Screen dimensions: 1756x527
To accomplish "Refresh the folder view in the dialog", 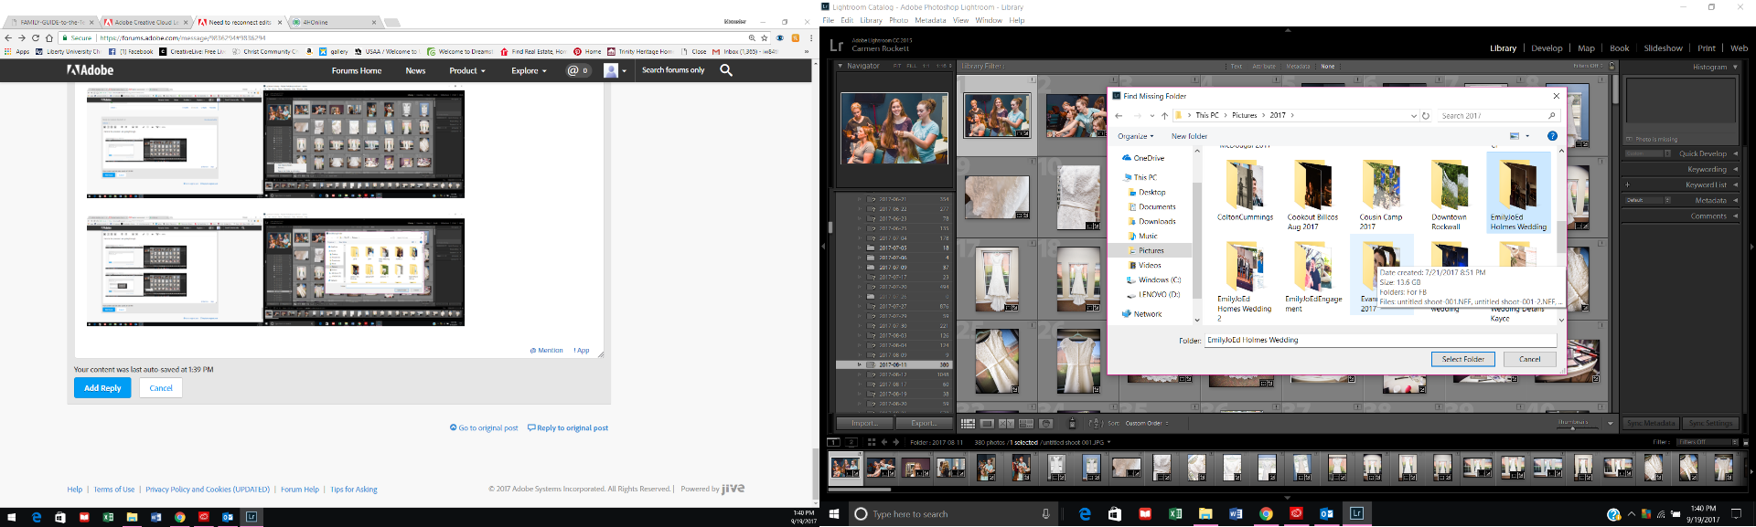I will [x=1426, y=116].
